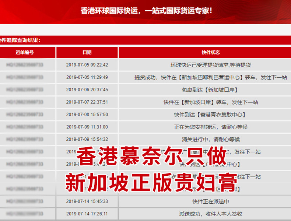Screen dimensions: 291x221
Task: Click the red overlay text 香港慕奈尔只做
Action: 151,158
